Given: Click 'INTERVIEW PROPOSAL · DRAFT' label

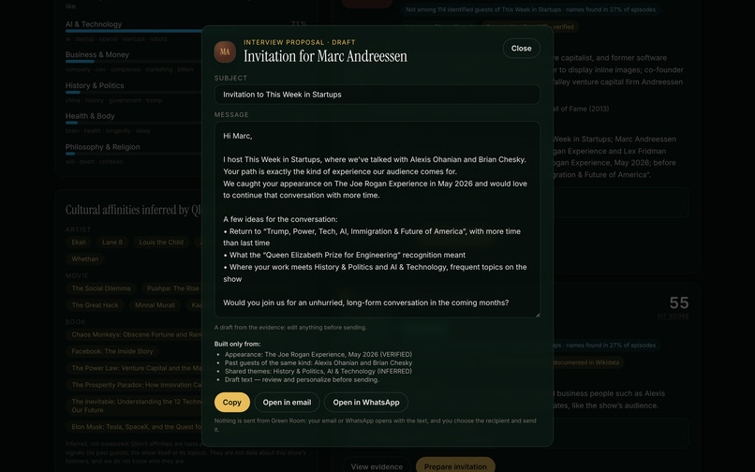Looking at the screenshot, I should coord(300,42).
